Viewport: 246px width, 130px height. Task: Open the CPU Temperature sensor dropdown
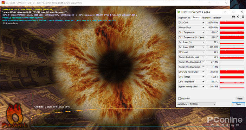(203, 82)
